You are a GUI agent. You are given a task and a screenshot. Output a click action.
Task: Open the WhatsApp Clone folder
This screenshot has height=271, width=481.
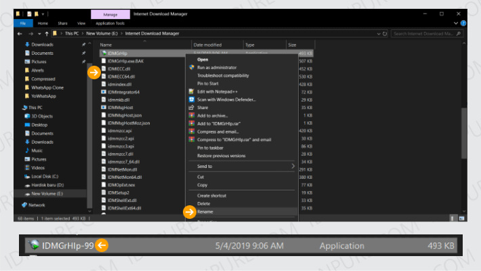47,87
